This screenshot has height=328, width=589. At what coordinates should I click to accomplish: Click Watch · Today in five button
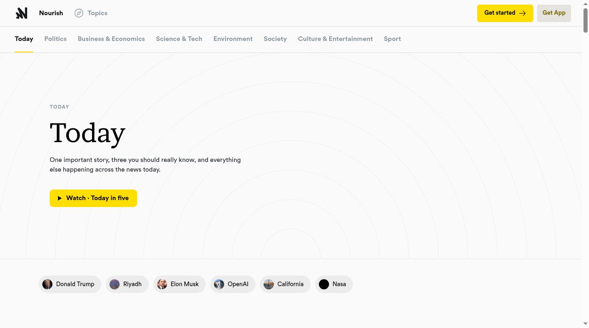pos(93,198)
